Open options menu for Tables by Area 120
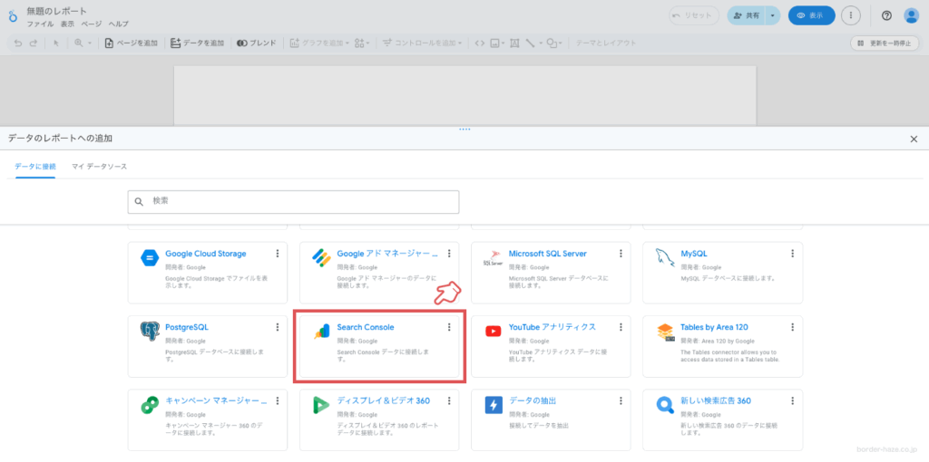The width and height of the screenshot is (929, 462). [x=793, y=327]
